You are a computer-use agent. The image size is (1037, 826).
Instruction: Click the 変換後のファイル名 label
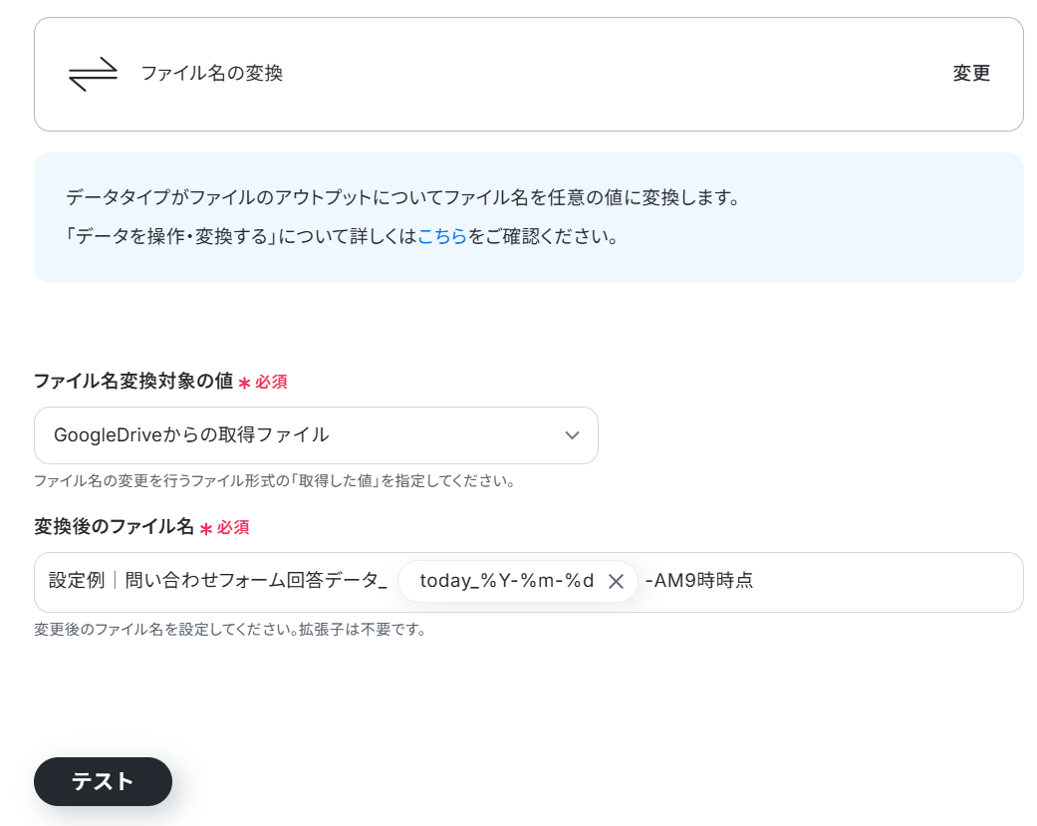(114, 526)
